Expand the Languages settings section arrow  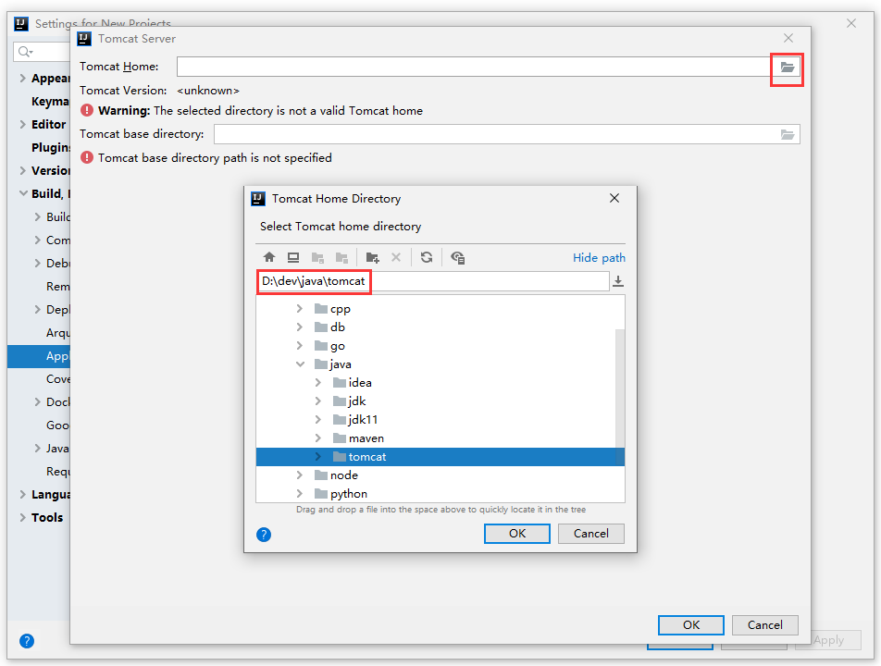(23, 494)
